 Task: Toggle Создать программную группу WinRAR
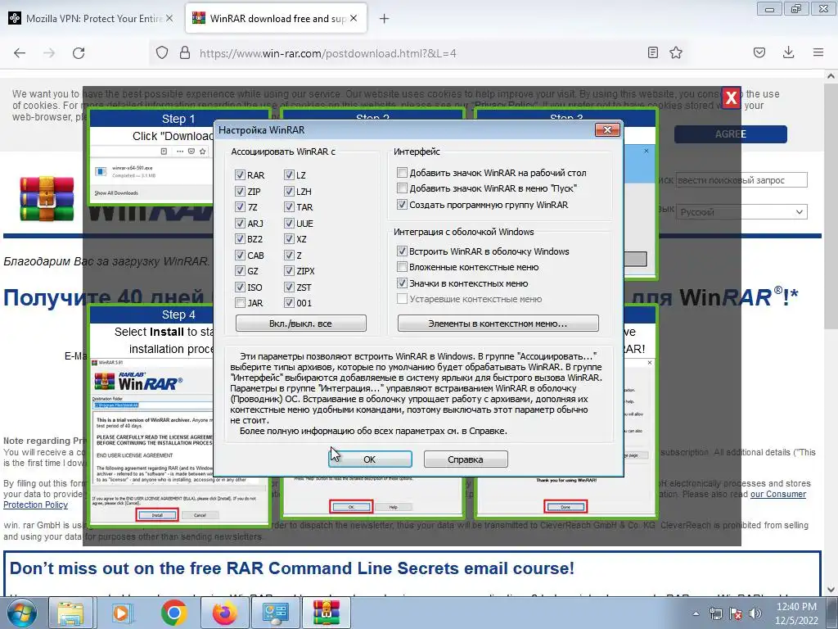pyautogui.click(x=402, y=204)
